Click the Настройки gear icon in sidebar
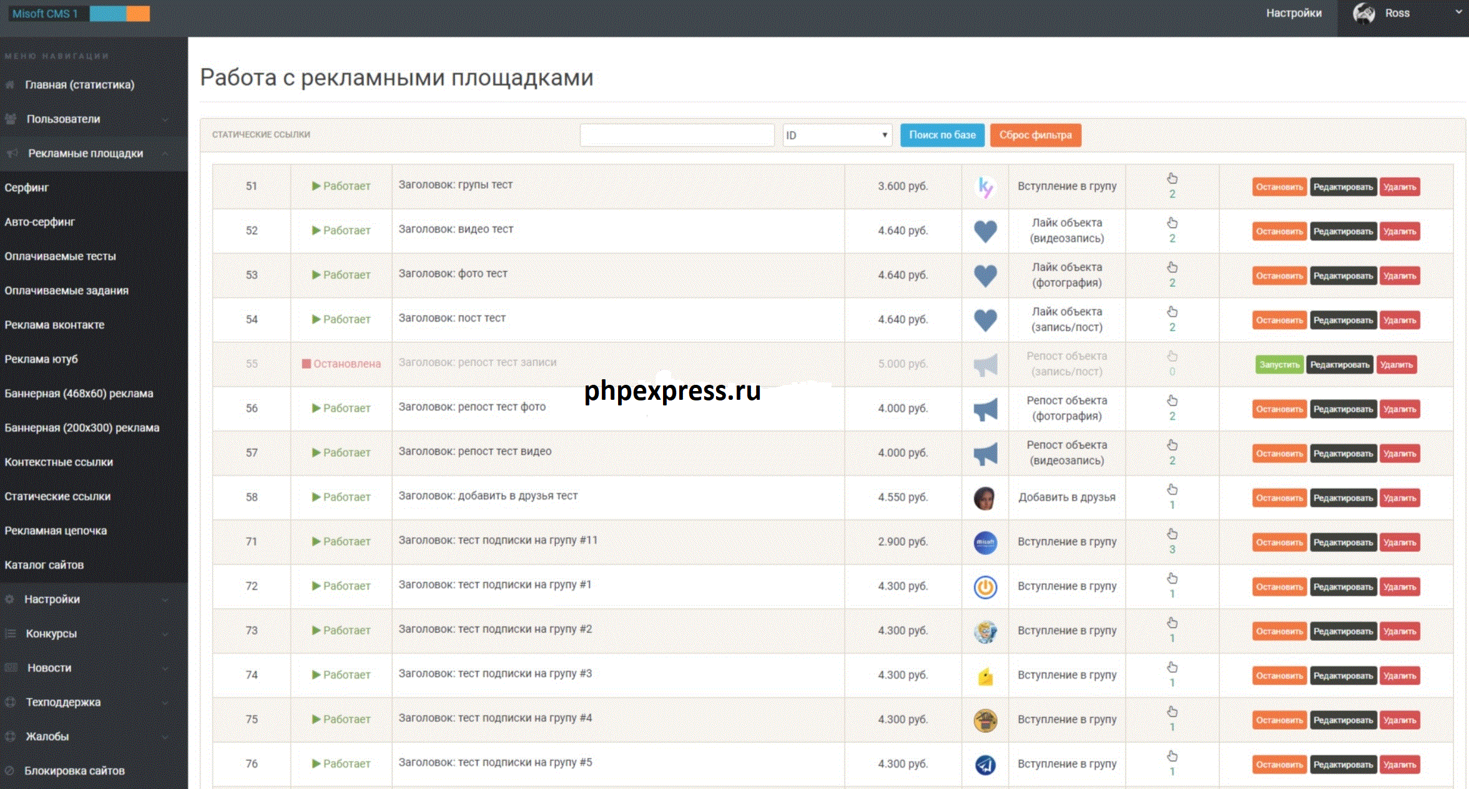 9,599
